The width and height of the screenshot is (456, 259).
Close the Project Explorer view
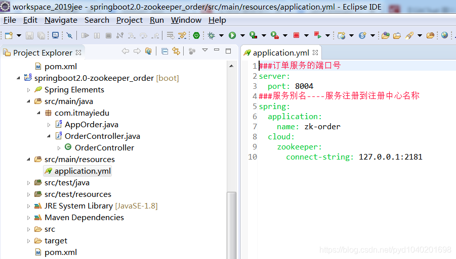(78, 53)
